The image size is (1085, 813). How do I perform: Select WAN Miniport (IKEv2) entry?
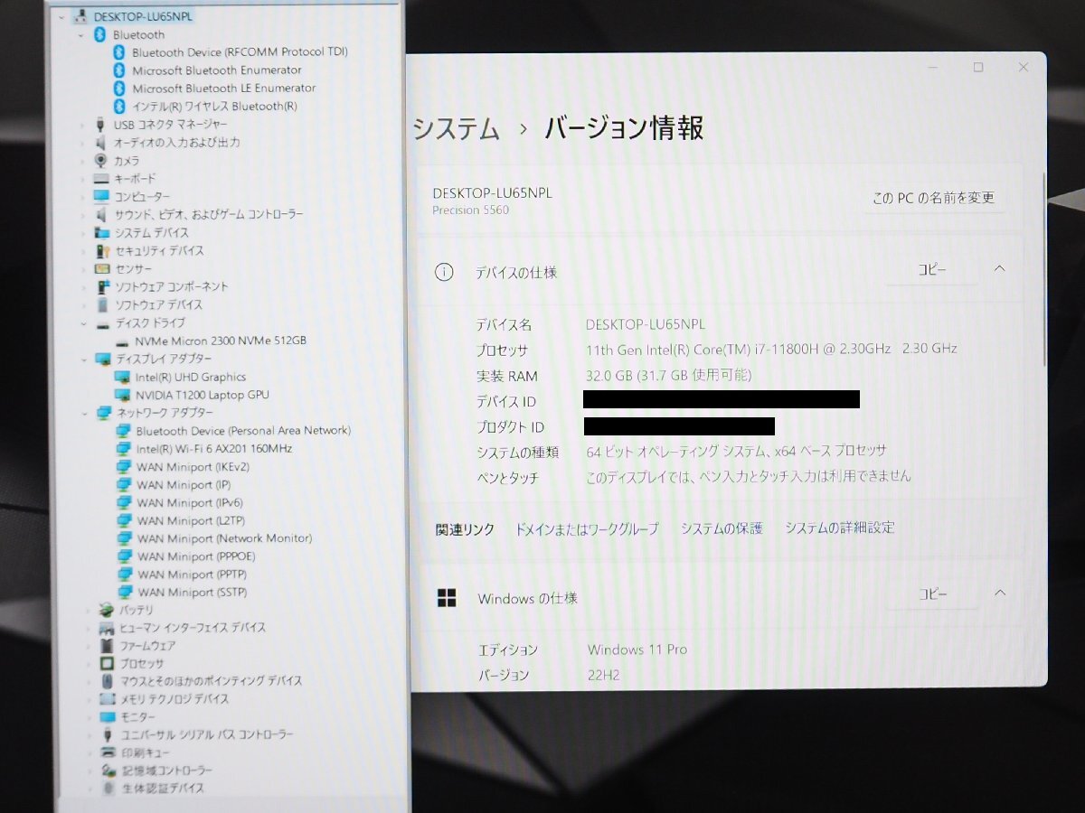click(193, 467)
